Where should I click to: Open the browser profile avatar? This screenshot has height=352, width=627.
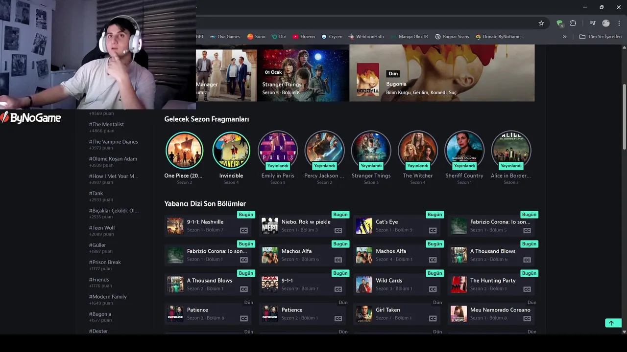point(606,23)
